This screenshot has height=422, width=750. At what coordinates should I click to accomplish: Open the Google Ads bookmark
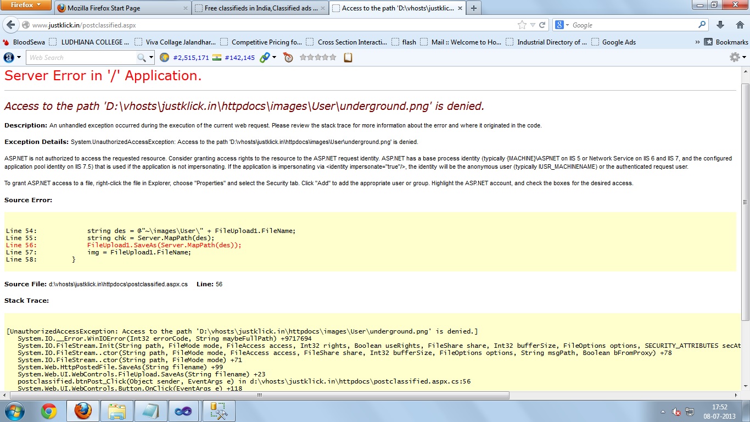(613, 42)
